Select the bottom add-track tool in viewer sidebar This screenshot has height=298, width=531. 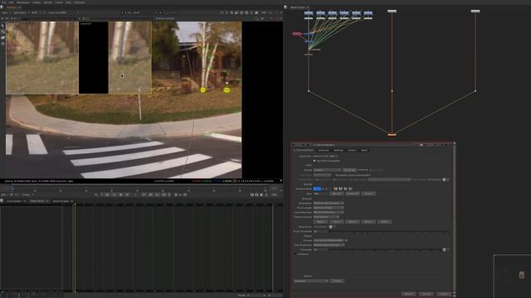[x=2, y=44]
